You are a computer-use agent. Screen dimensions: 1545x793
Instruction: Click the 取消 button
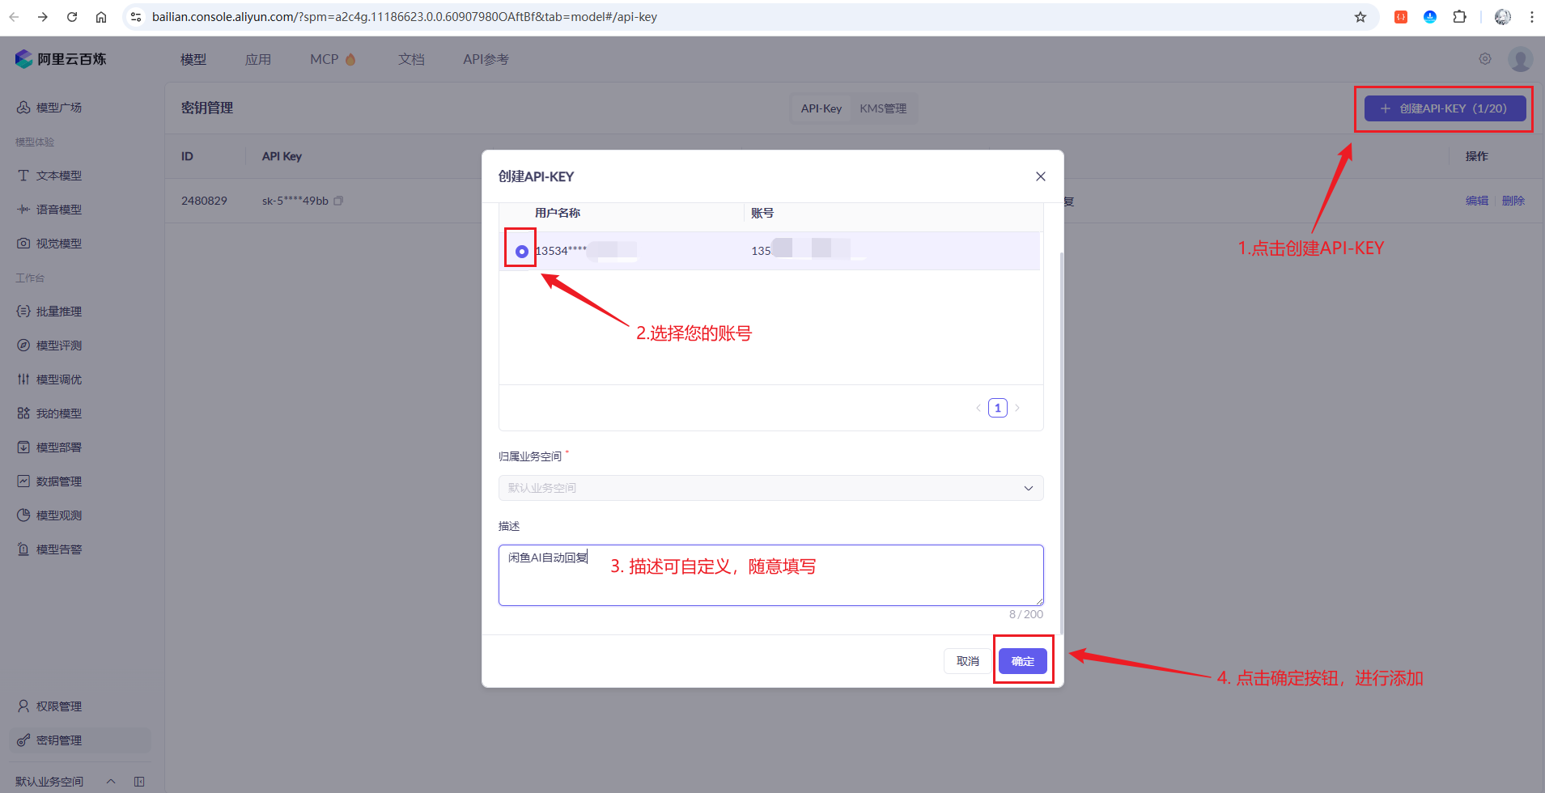pos(968,661)
